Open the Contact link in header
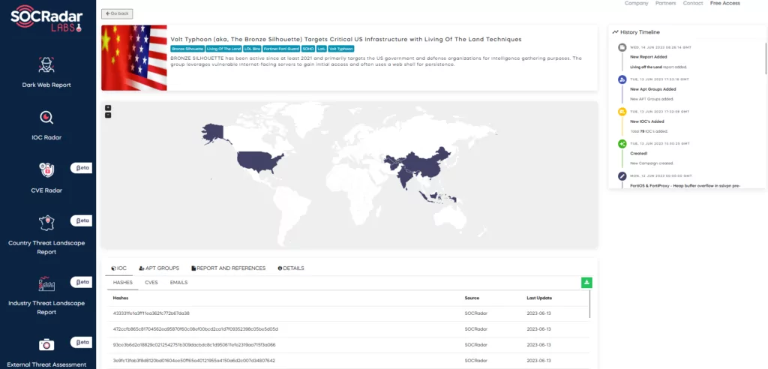Image resolution: width=768 pixels, height=369 pixels. [x=693, y=4]
